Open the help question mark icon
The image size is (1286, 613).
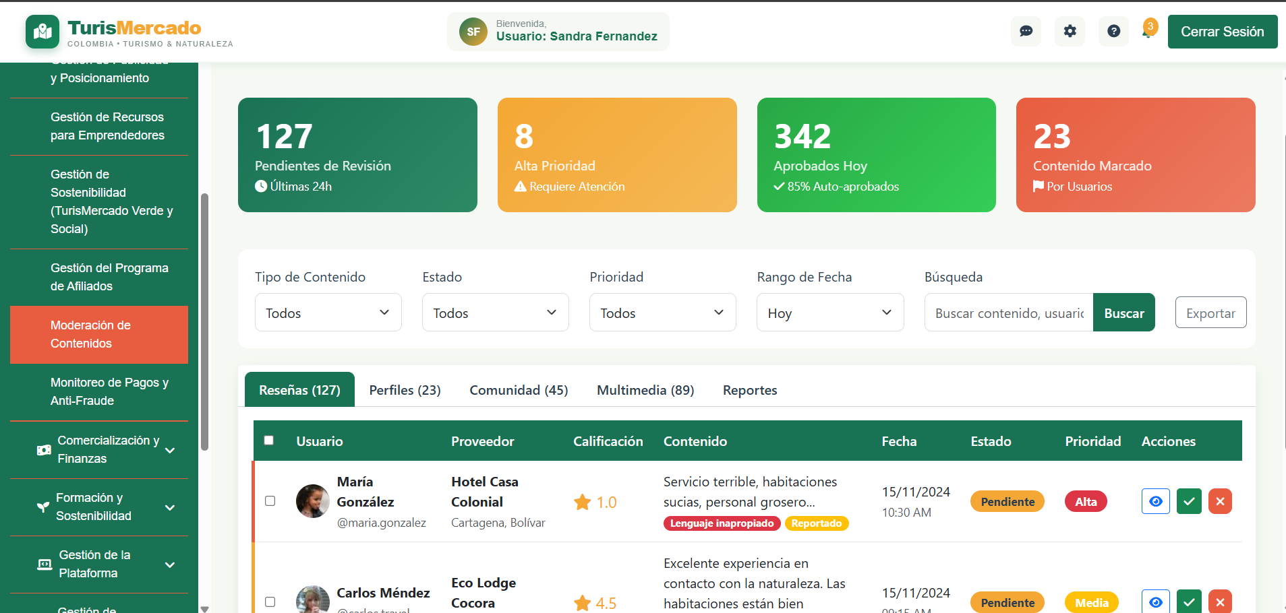[x=1113, y=31]
